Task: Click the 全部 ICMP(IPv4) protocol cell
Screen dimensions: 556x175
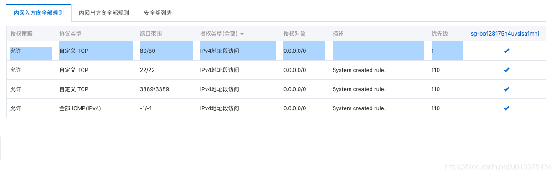Action: pos(80,108)
